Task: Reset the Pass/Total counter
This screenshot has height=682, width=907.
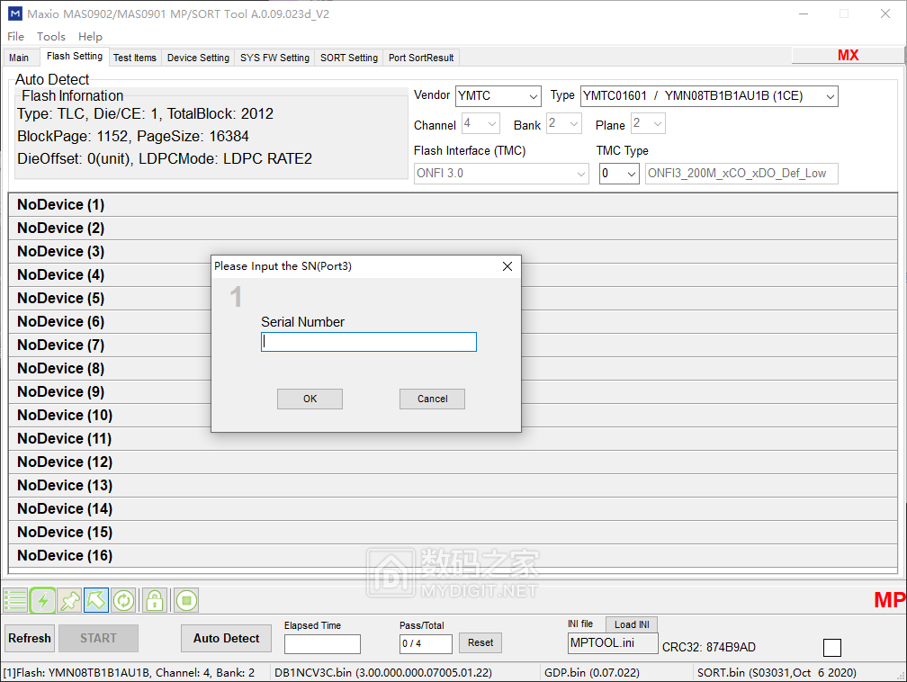Action: click(480, 642)
